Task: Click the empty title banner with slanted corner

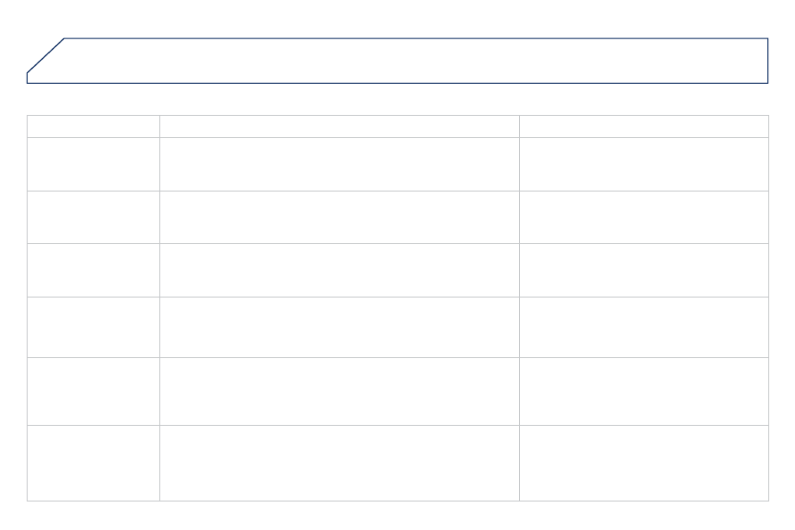Action: click(x=397, y=61)
